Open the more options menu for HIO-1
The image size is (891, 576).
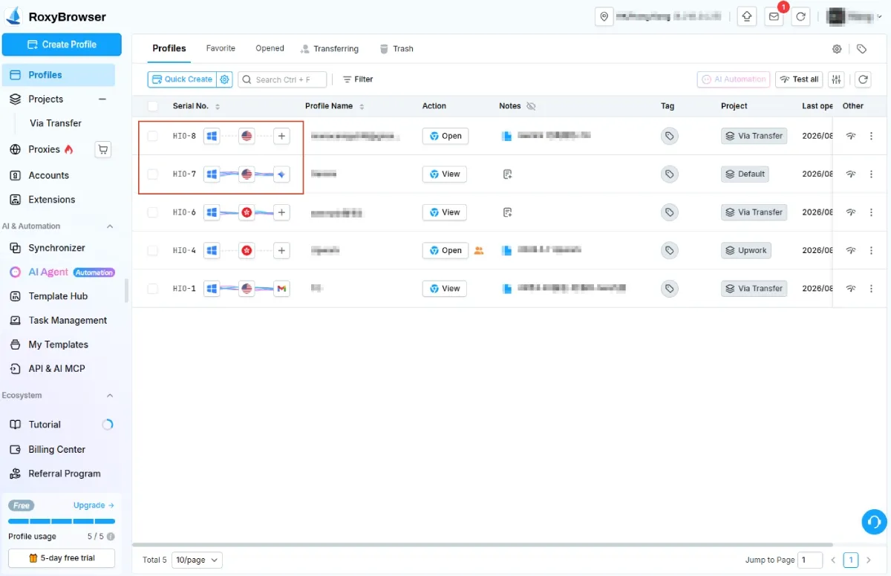[872, 289]
